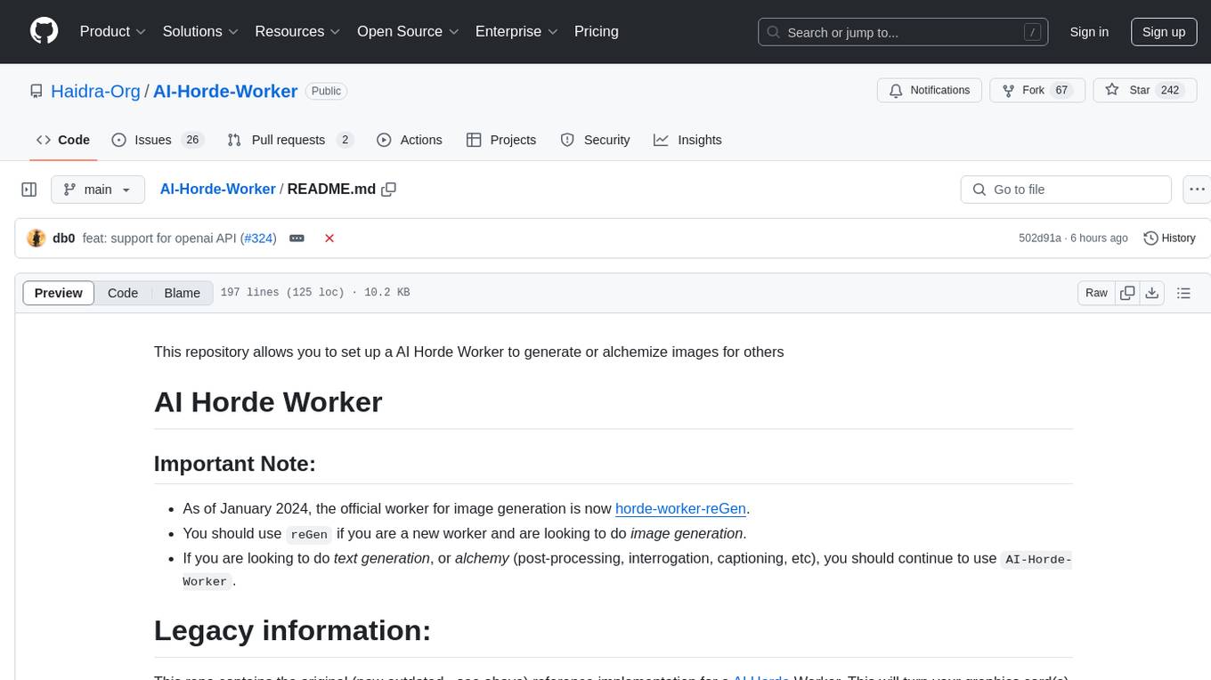The image size is (1211, 680).
Task: Switch to the Insights tab
Action: [687, 140]
